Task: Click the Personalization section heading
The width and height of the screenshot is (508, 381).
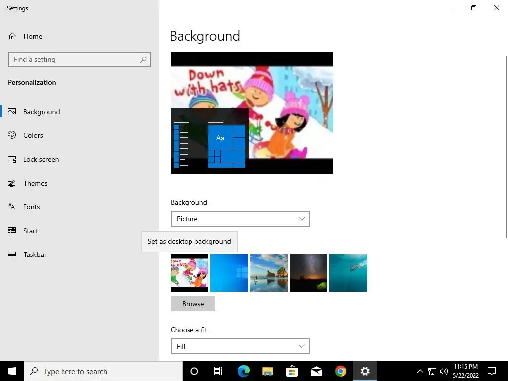Action: point(32,82)
